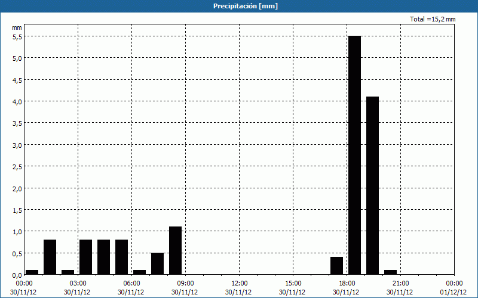Select the 0,8 mm bar at 04:00
The width and height of the screenshot is (478, 298).
pos(103,257)
